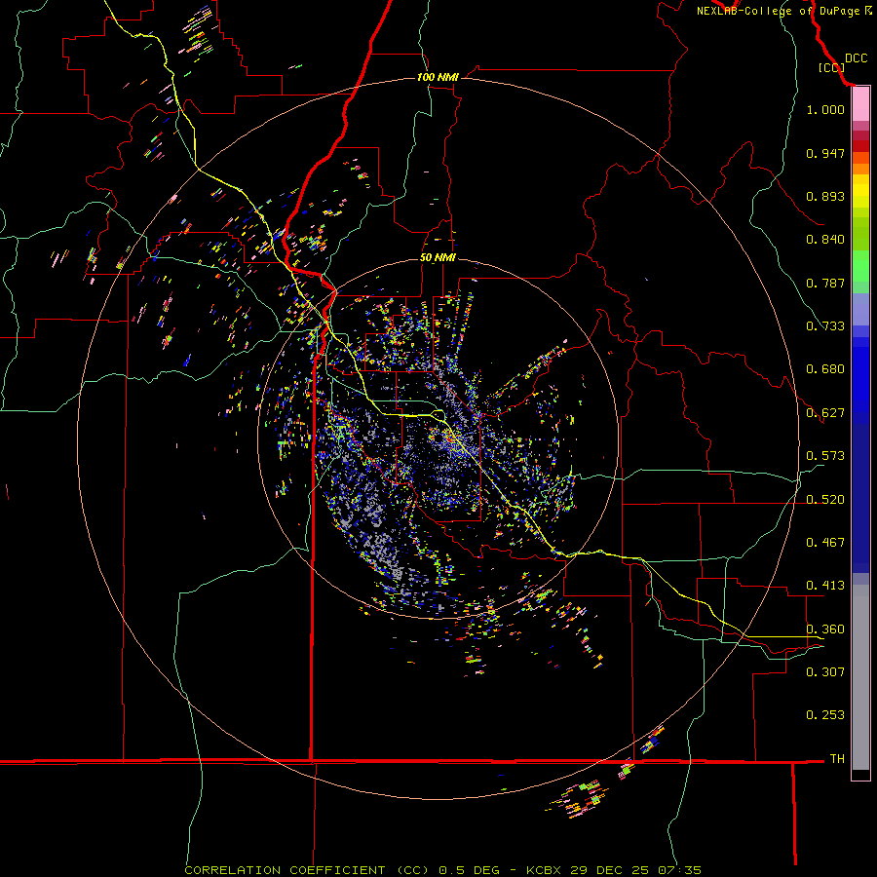
Task: Select the 0.947 legend value
Action: tap(825, 153)
